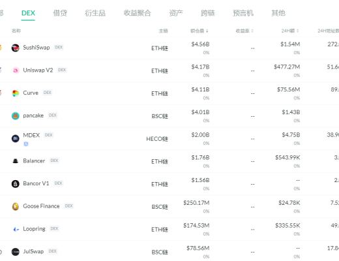The height and width of the screenshot is (261, 339).
Task: Sort by the locked value column header
Action: (x=199, y=31)
